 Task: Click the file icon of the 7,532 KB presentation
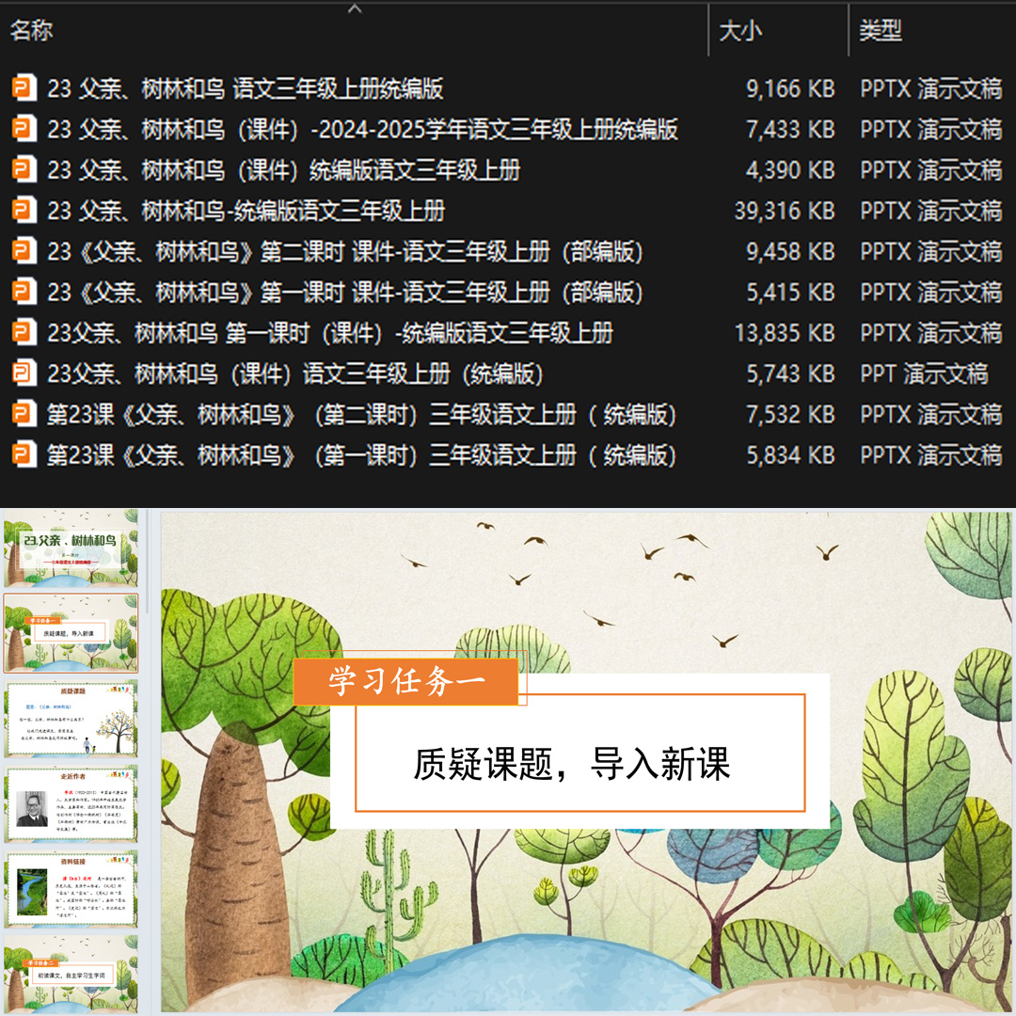[24, 414]
